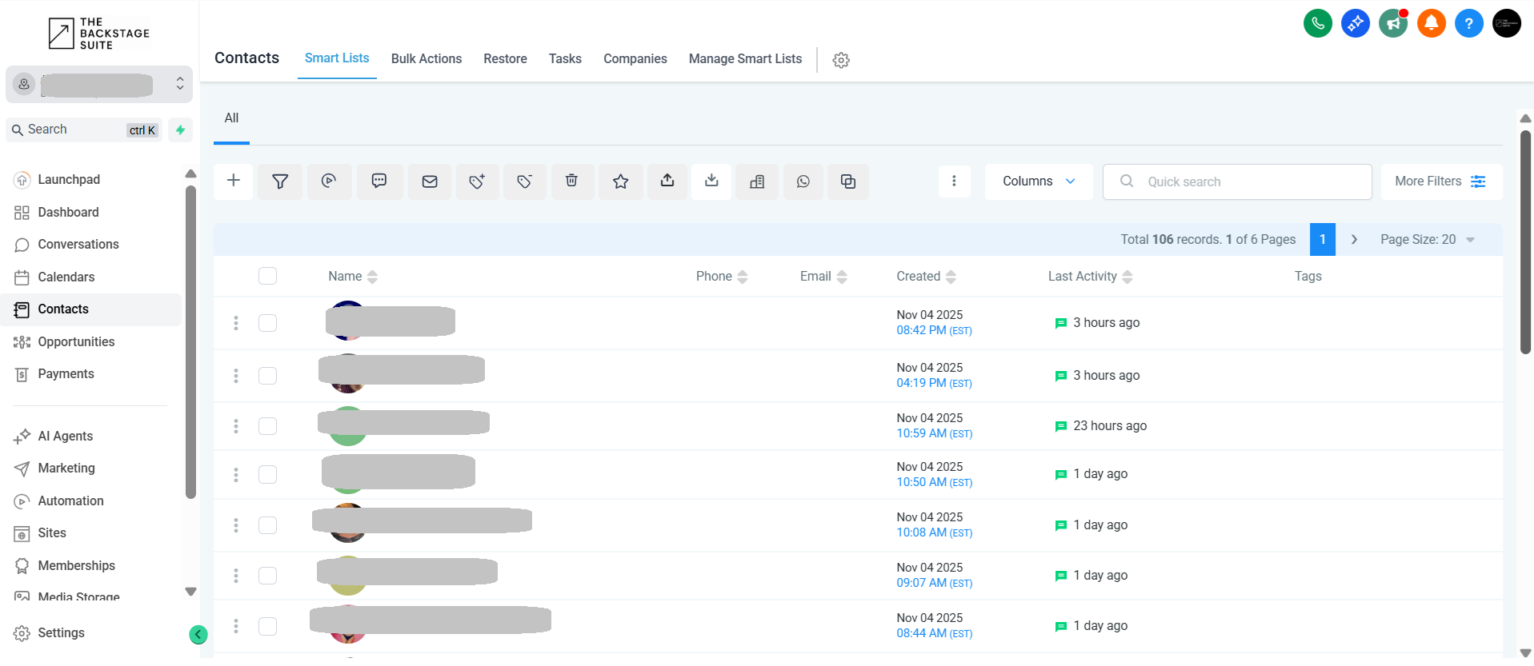Toggle the select-all checkbox in header
1534x666 pixels.
(x=267, y=276)
